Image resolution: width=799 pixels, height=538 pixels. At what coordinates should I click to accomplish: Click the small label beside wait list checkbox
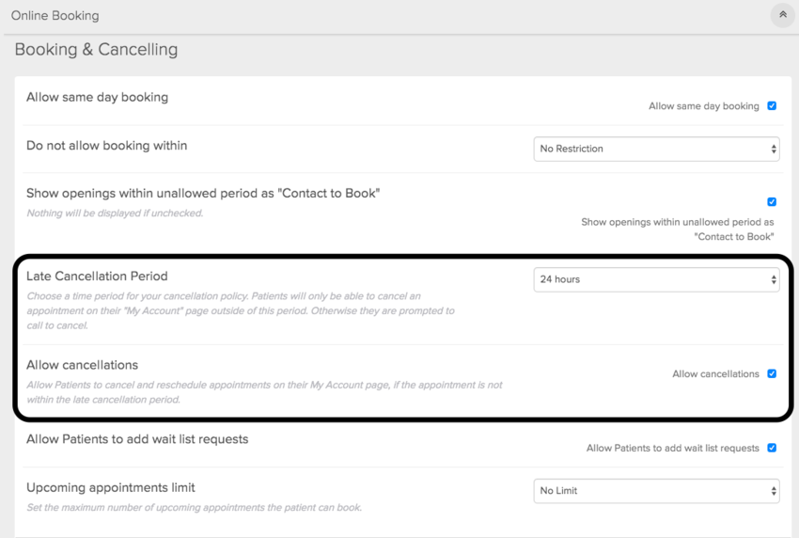[672, 449]
